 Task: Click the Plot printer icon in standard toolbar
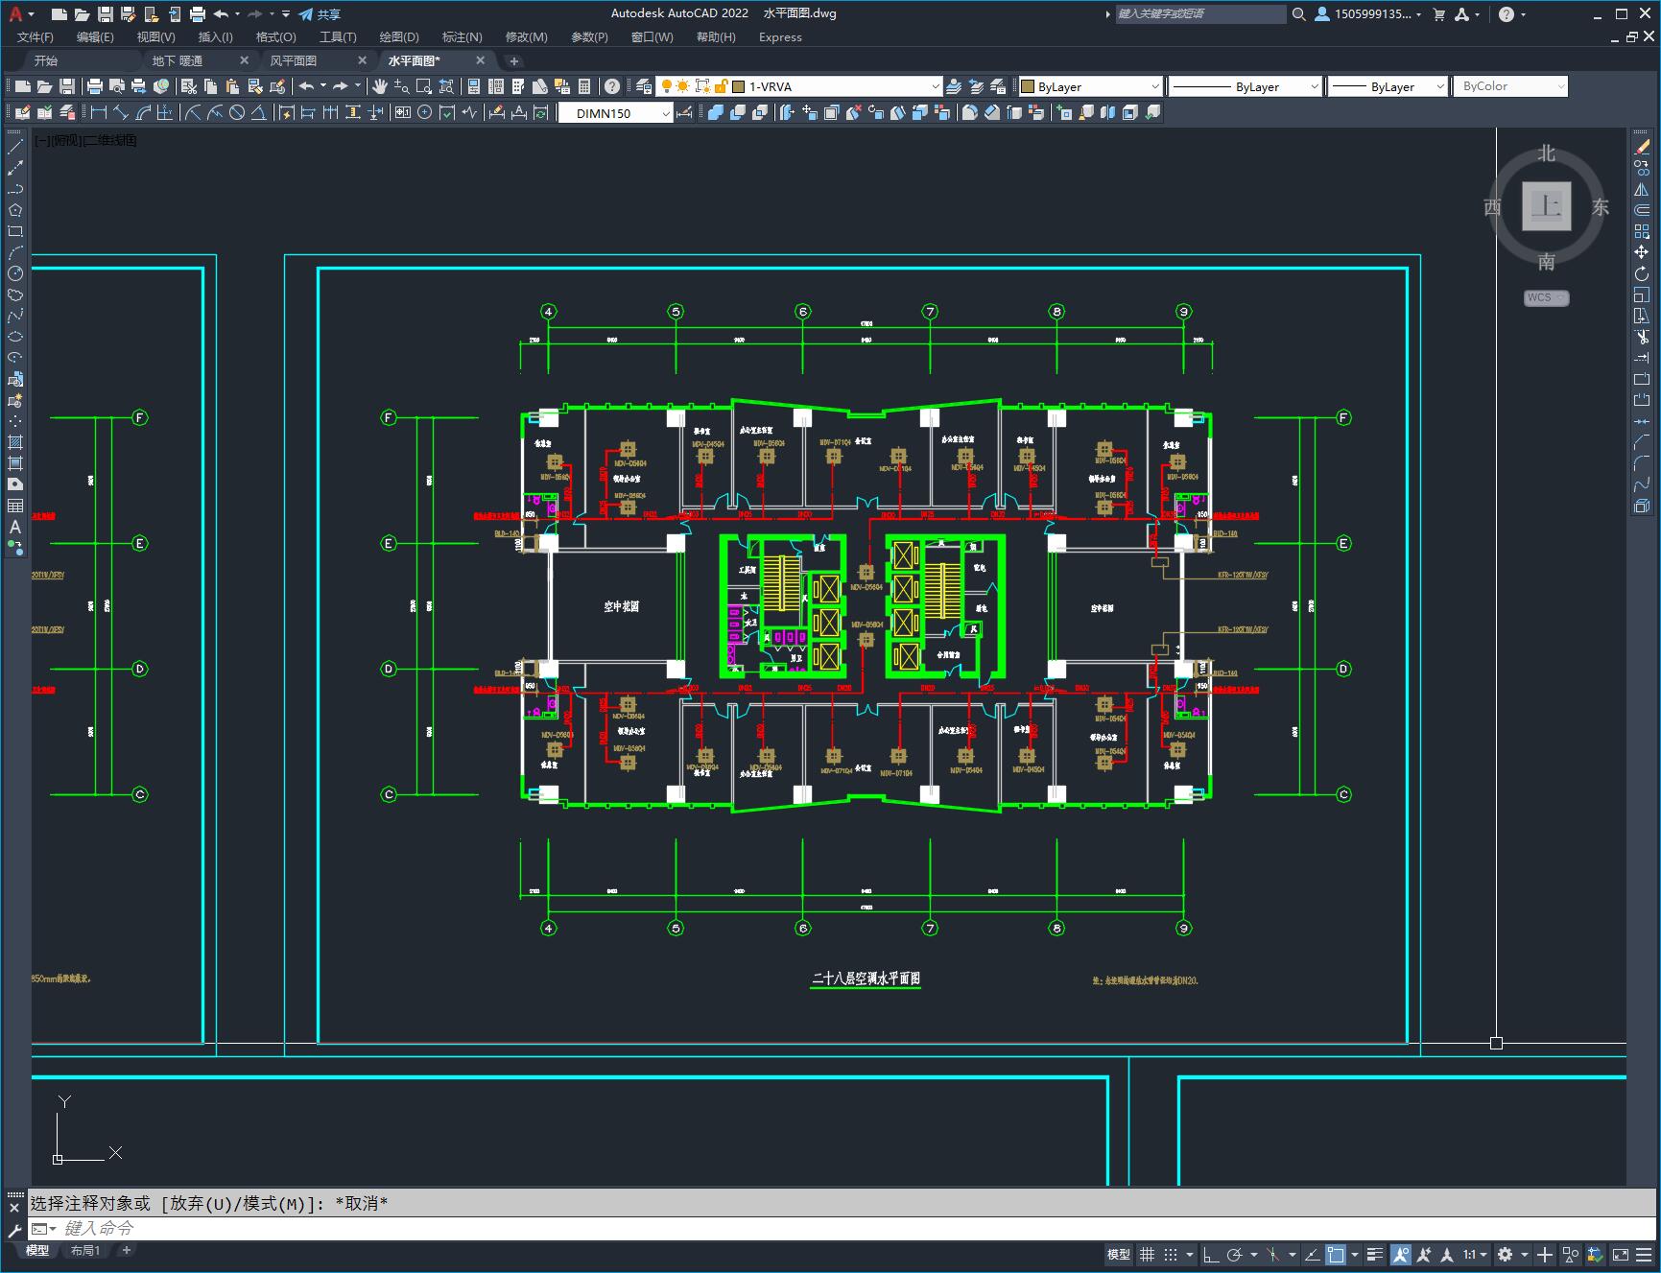94,86
